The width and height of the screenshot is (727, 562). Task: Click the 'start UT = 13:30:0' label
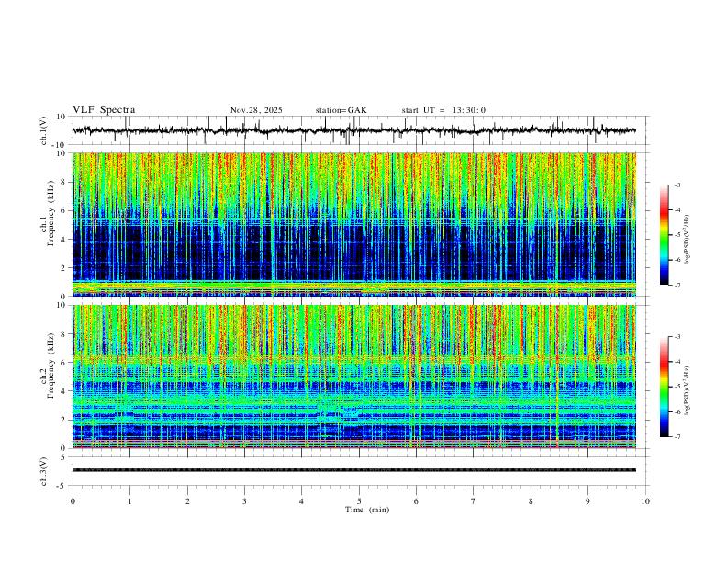point(443,110)
